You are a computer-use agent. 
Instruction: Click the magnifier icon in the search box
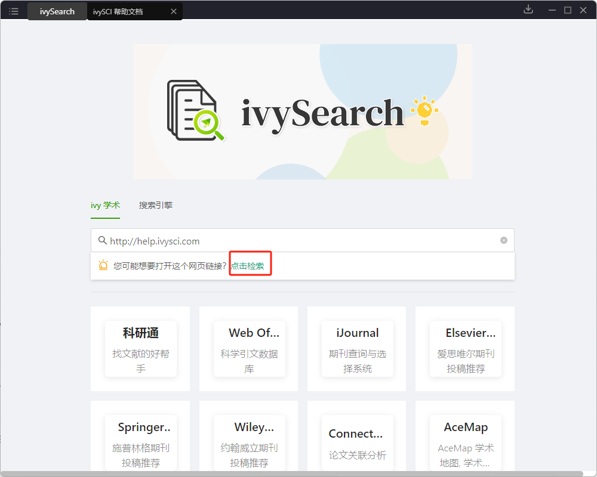[x=102, y=240]
